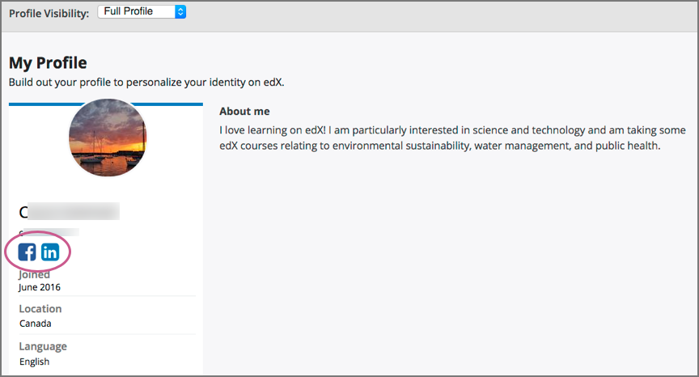Select the English language value
The image size is (699, 377).
coord(34,362)
